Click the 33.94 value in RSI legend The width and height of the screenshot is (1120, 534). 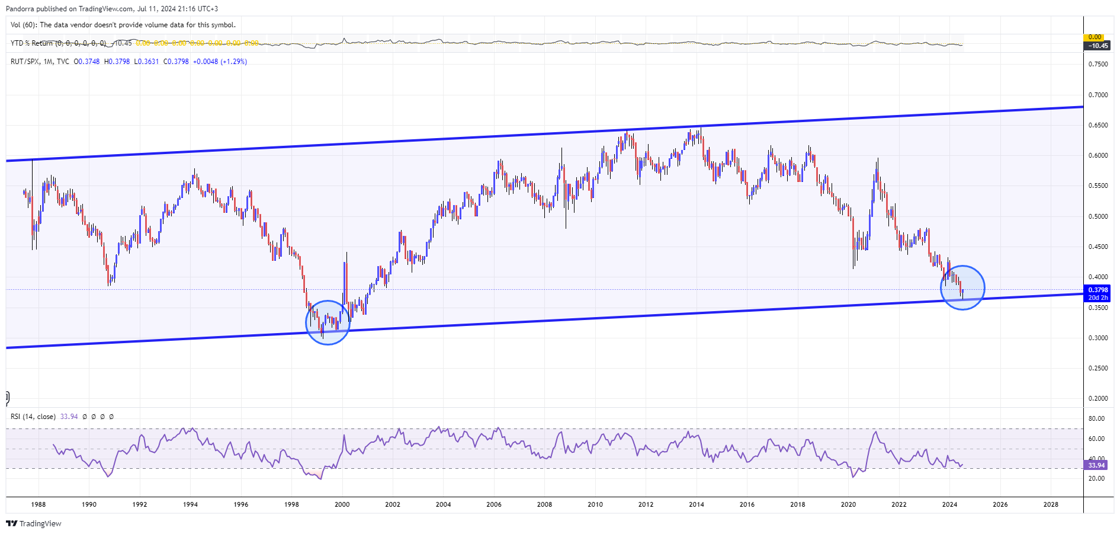tap(69, 417)
